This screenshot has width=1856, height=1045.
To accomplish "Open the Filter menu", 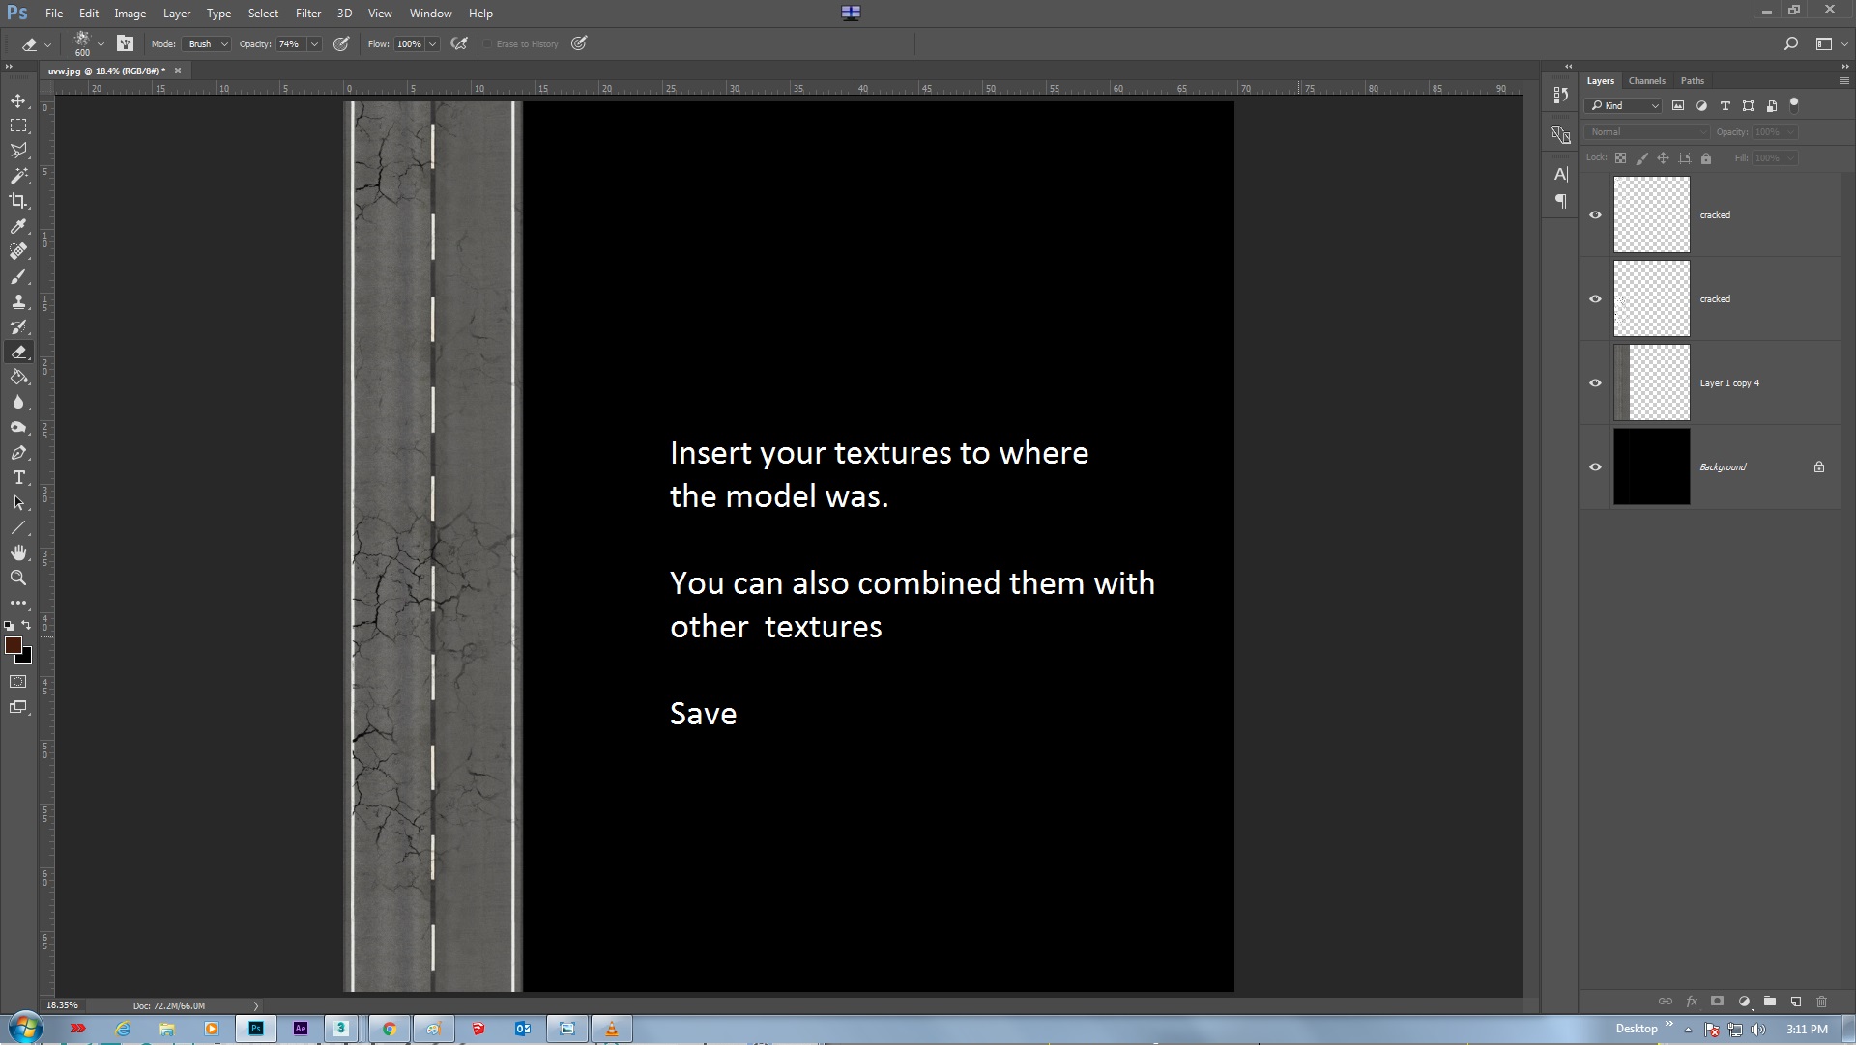I will pos(307,13).
